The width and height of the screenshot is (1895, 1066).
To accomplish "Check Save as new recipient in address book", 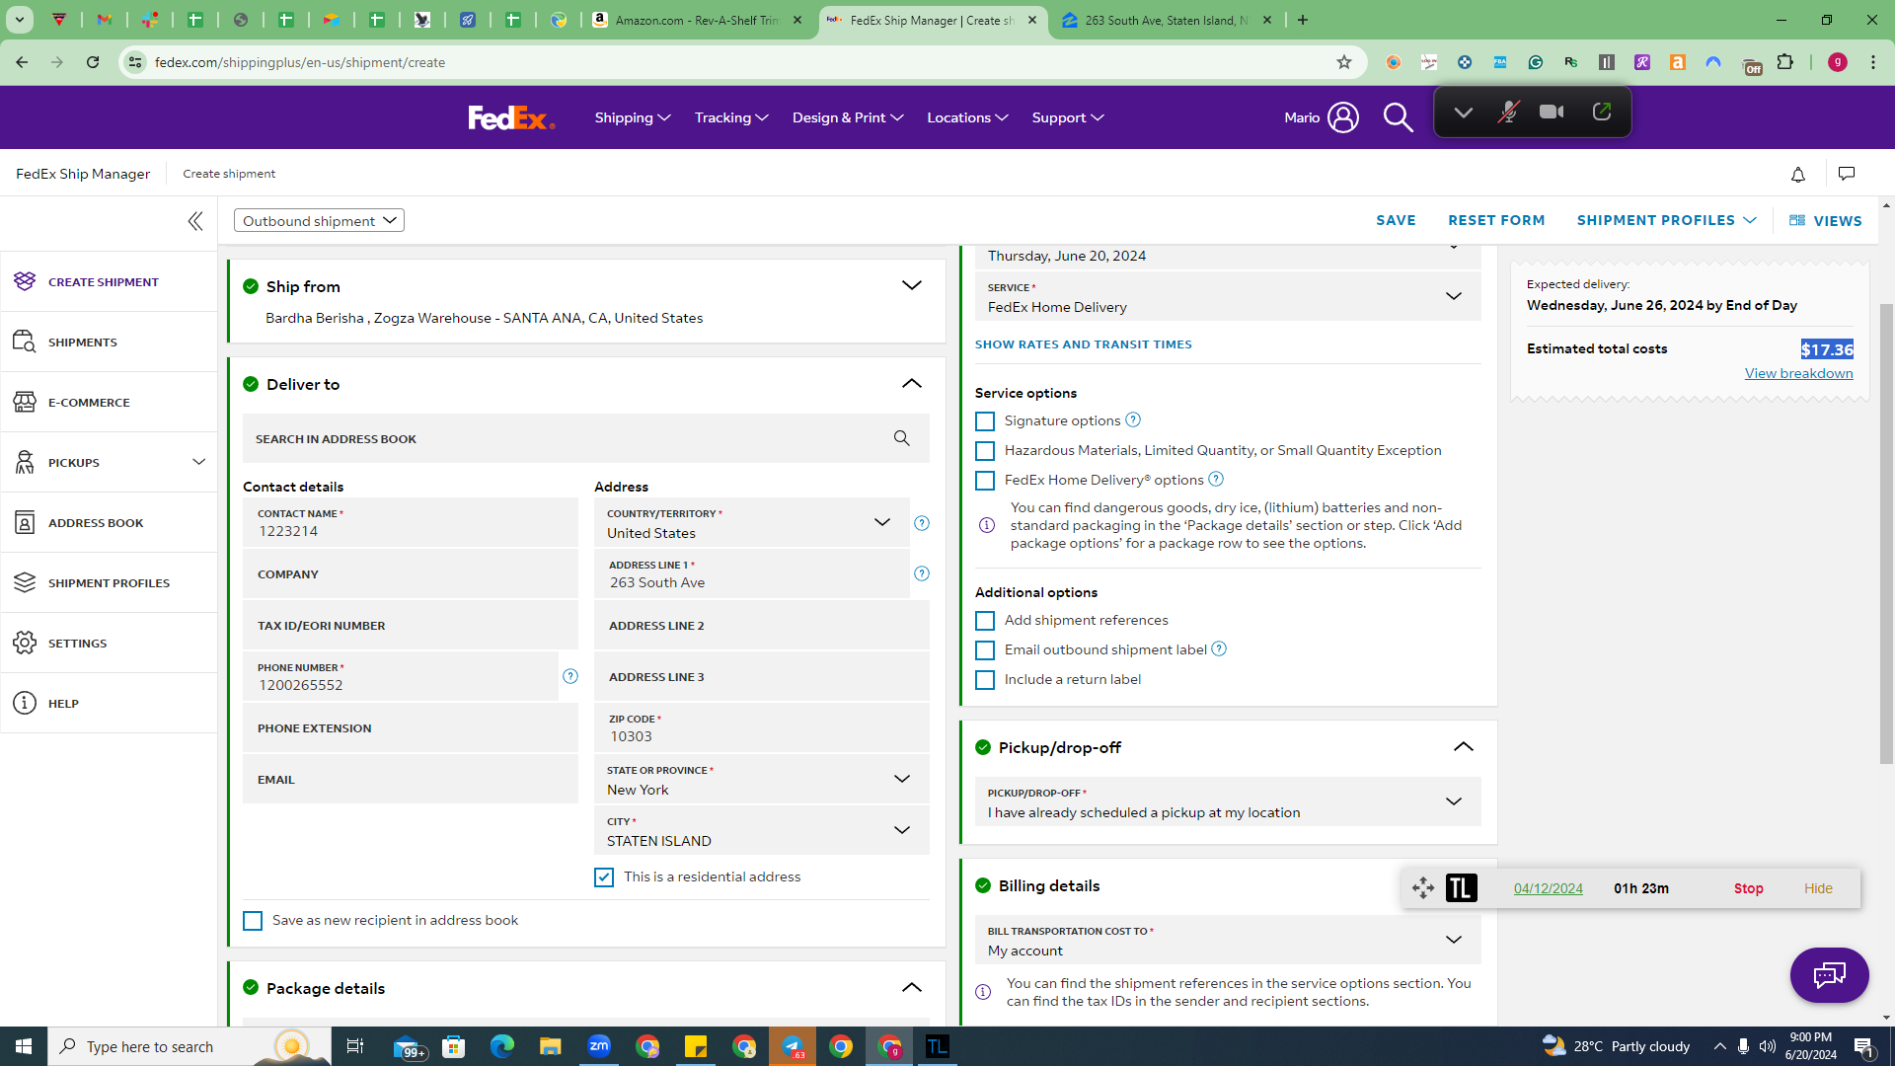I will click(x=253, y=921).
